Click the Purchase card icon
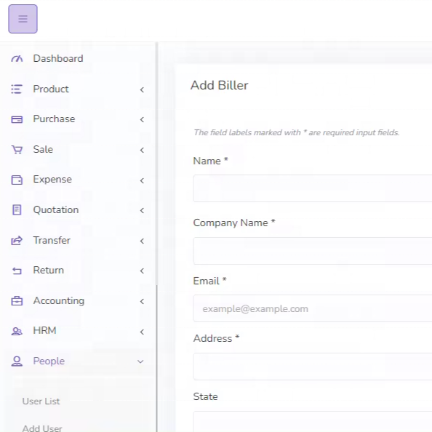432x432 pixels. [17, 119]
